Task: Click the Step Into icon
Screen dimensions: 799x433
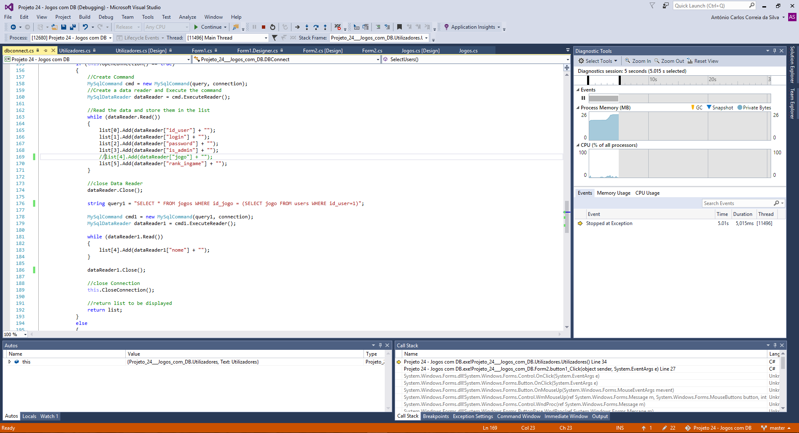Action: (307, 27)
